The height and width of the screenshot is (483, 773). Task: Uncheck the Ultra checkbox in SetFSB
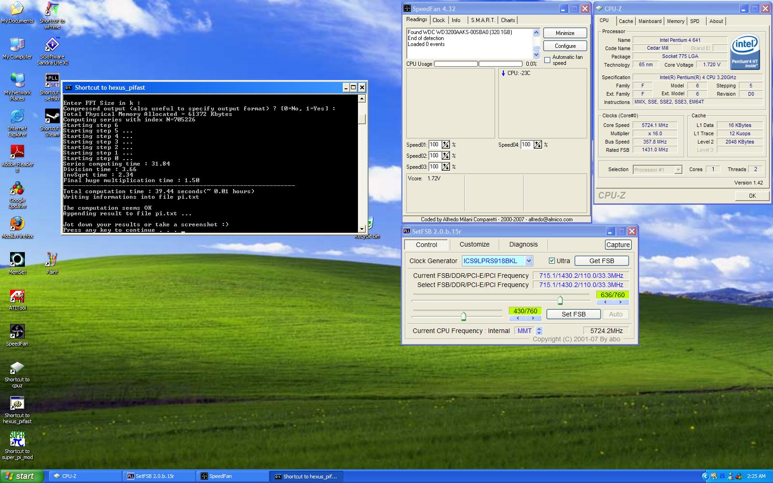point(552,261)
